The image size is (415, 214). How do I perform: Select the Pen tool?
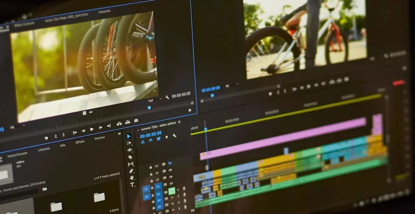click(x=131, y=171)
